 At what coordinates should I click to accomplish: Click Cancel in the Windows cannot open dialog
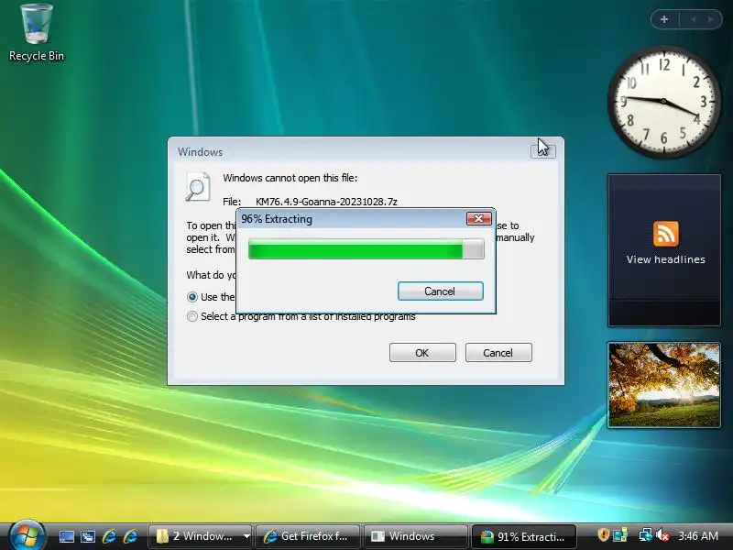pyautogui.click(x=498, y=353)
